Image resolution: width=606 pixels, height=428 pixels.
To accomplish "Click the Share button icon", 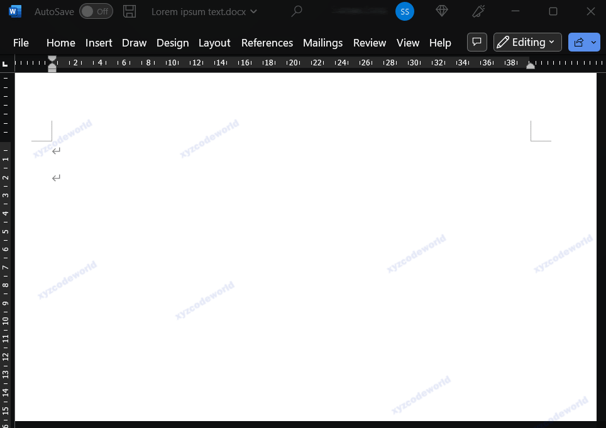I will [x=578, y=42].
